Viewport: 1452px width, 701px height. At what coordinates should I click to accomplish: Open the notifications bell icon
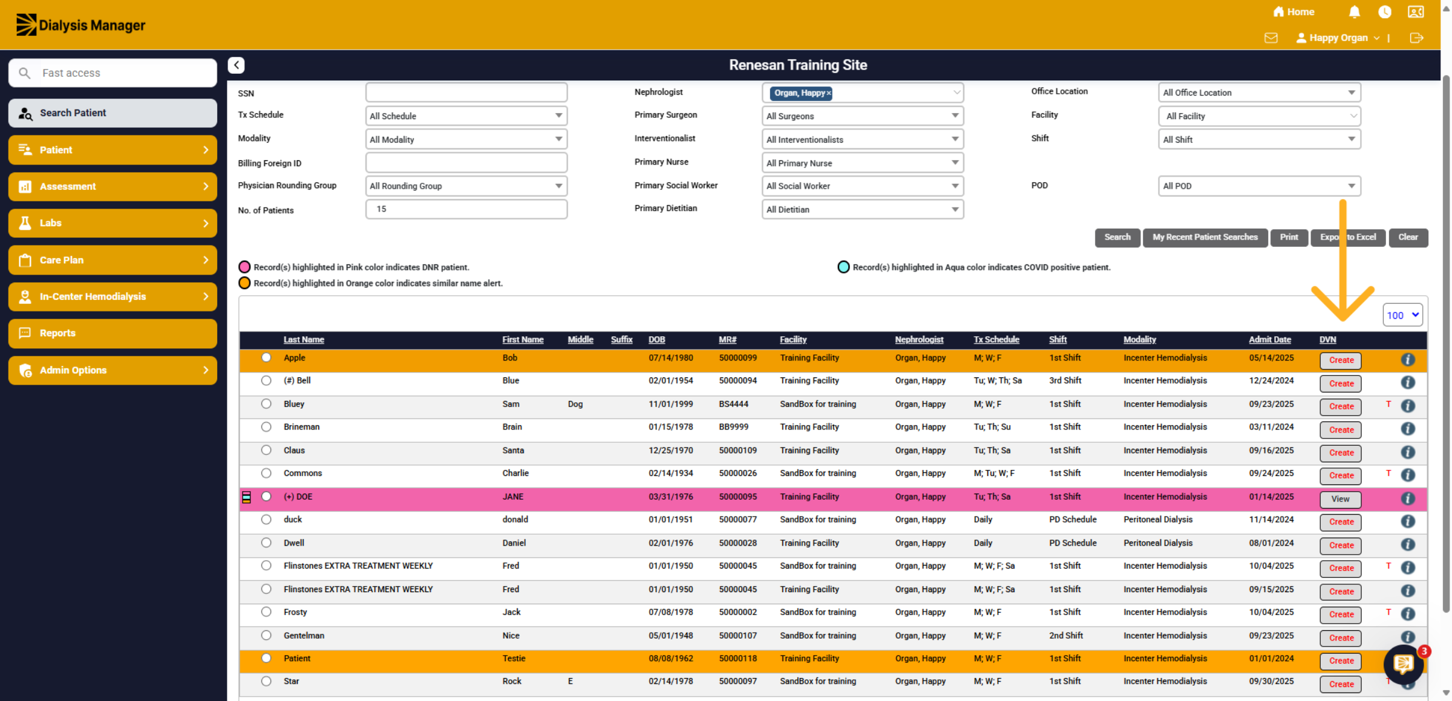1355,12
